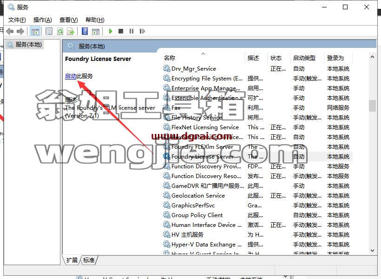Switch to the 扩展 tab
The height and width of the screenshot is (279, 381).
[72, 260]
